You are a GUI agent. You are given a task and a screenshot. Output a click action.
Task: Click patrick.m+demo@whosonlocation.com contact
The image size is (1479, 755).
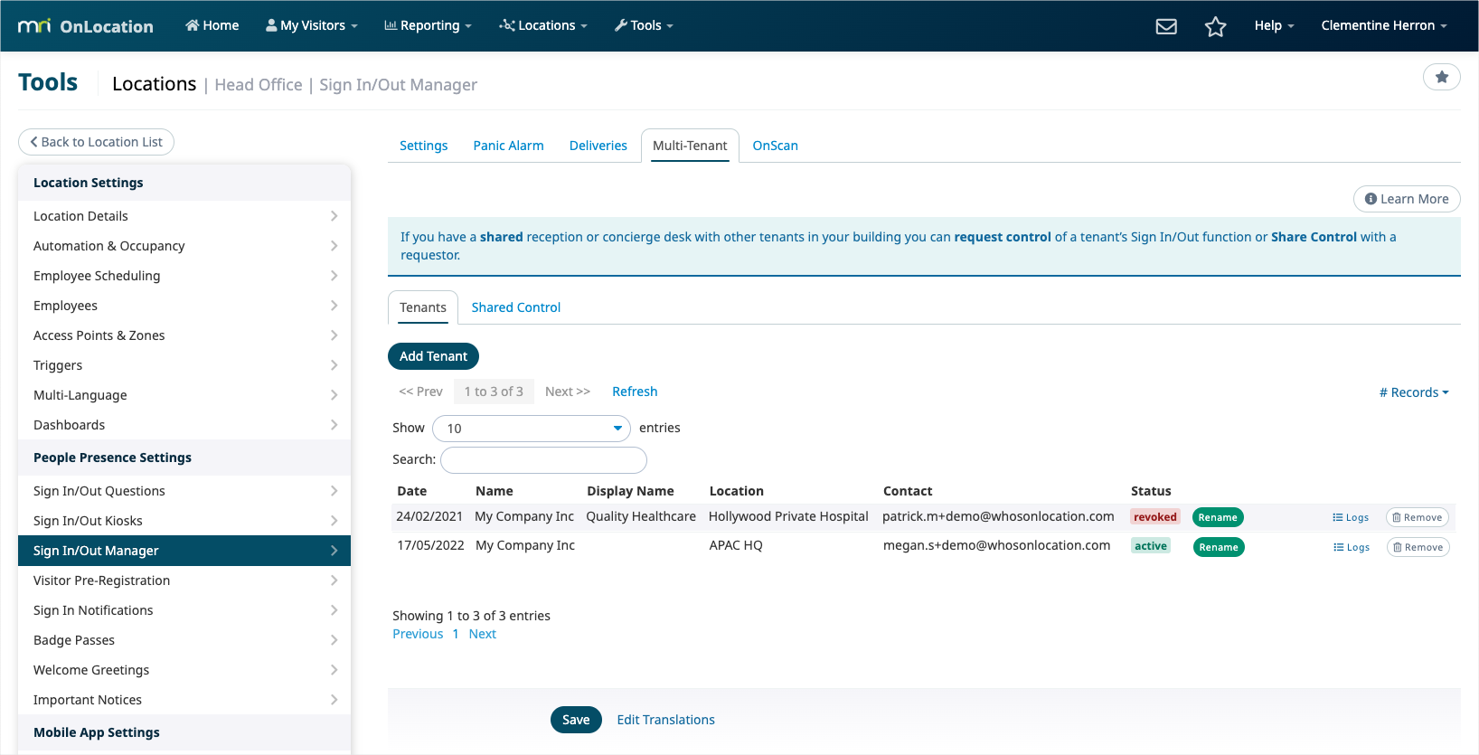point(998,516)
